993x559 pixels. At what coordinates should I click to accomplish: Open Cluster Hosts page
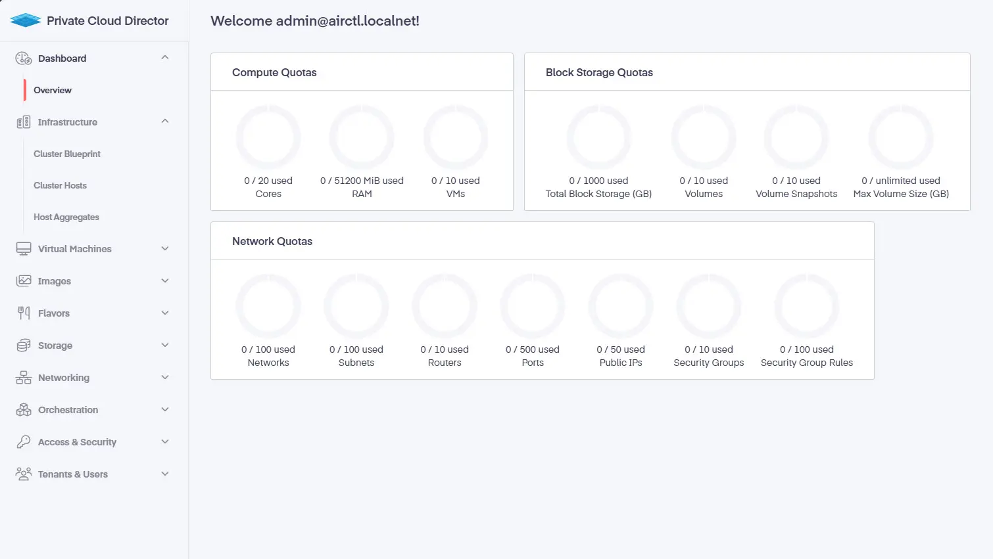pyautogui.click(x=60, y=185)
